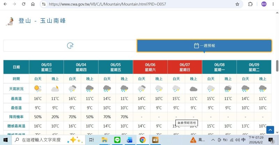Image resolution: width=279 pixels, height=145 pixels.
Task: Reload the current page
Action: (24, 4)
